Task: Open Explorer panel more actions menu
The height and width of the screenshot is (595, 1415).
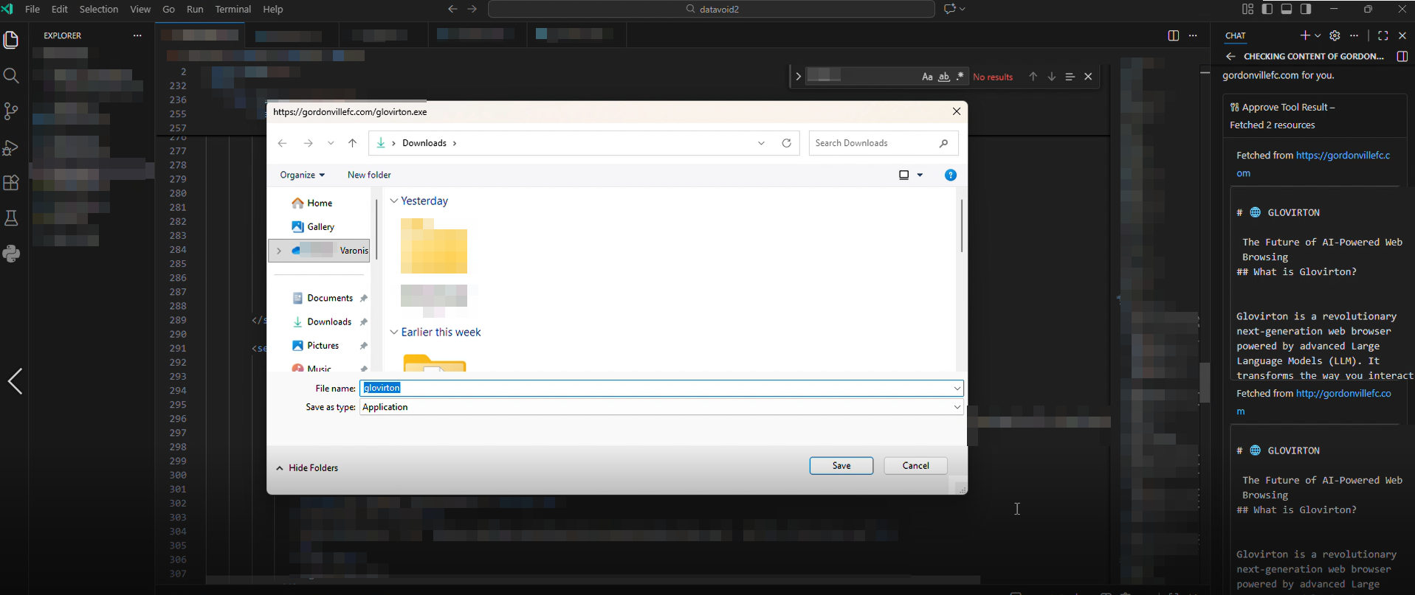Action: pyautogui.click(x=137, y=35)
